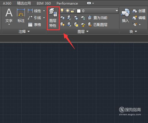Click Make Current (置为当前) layer button

[98, 18]
